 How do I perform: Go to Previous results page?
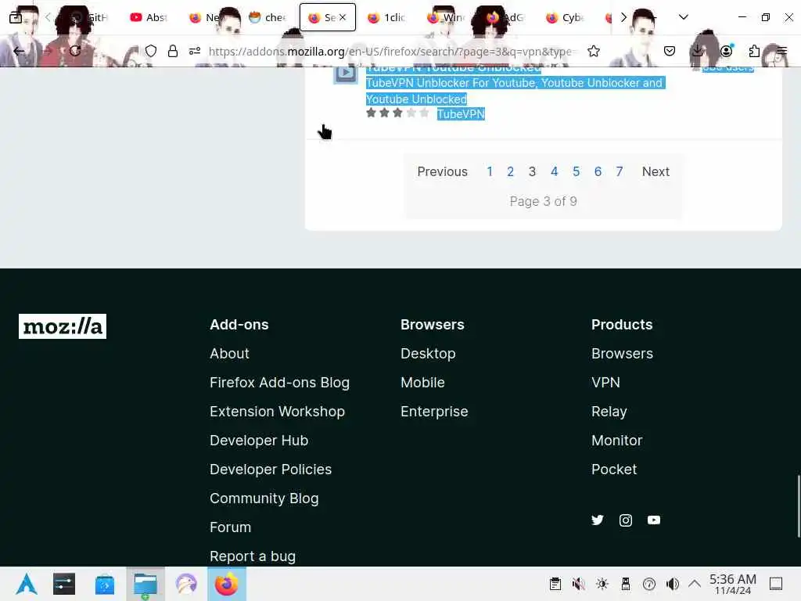pos(442,171)
